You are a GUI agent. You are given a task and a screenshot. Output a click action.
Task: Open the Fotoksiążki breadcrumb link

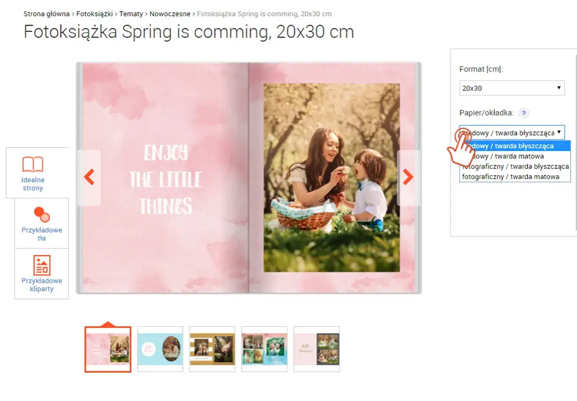pyautogui.click(x=95, y=14)
